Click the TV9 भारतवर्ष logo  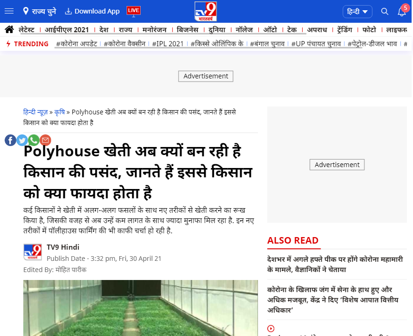pos(206,11)
